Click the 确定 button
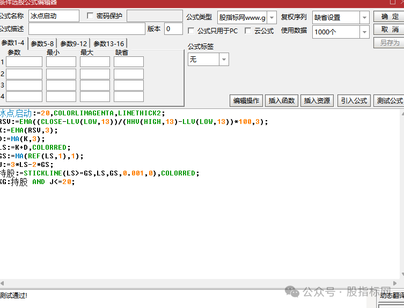Screen dimensions: 404x308 tap(390, 17)
